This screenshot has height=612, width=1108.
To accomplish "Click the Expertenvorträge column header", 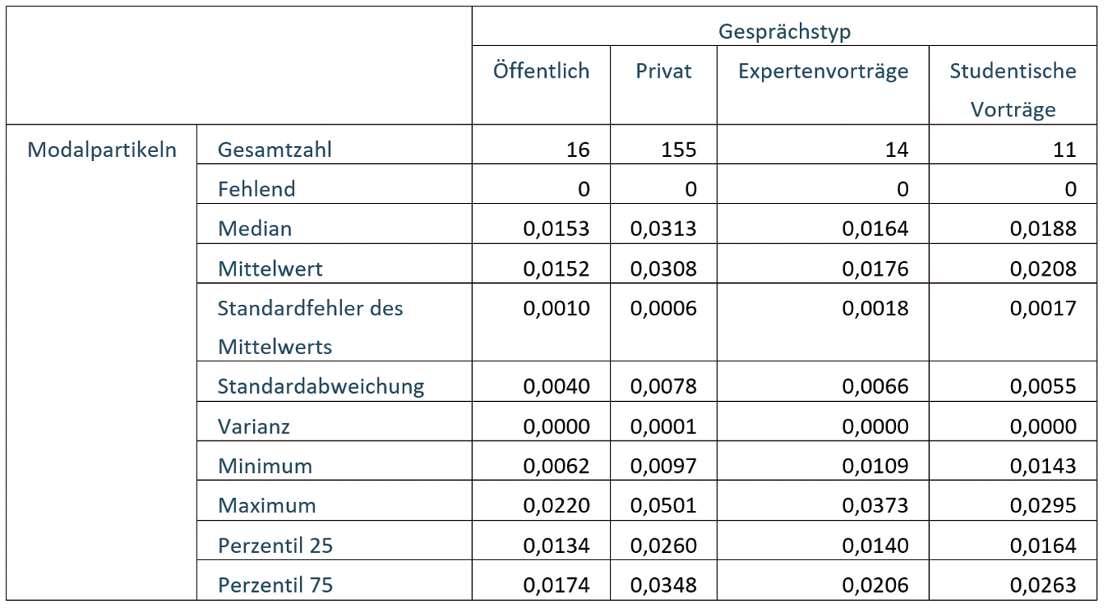I will tap(823, 71).
